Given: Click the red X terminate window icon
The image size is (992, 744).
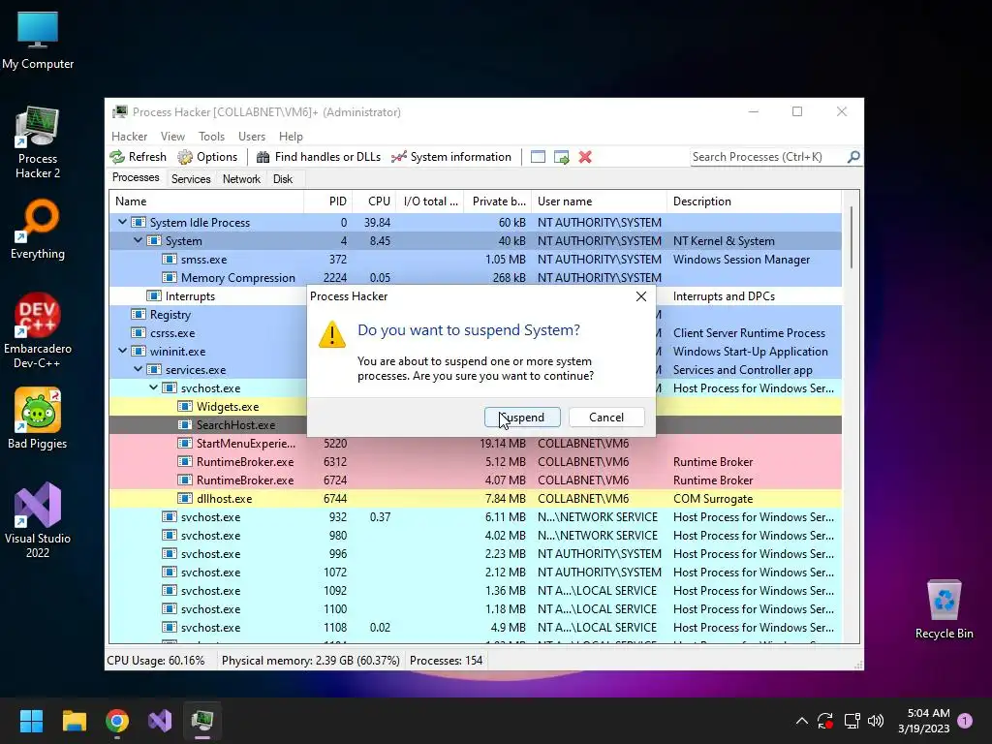Looking at the screenshot, I should point(585,157).
